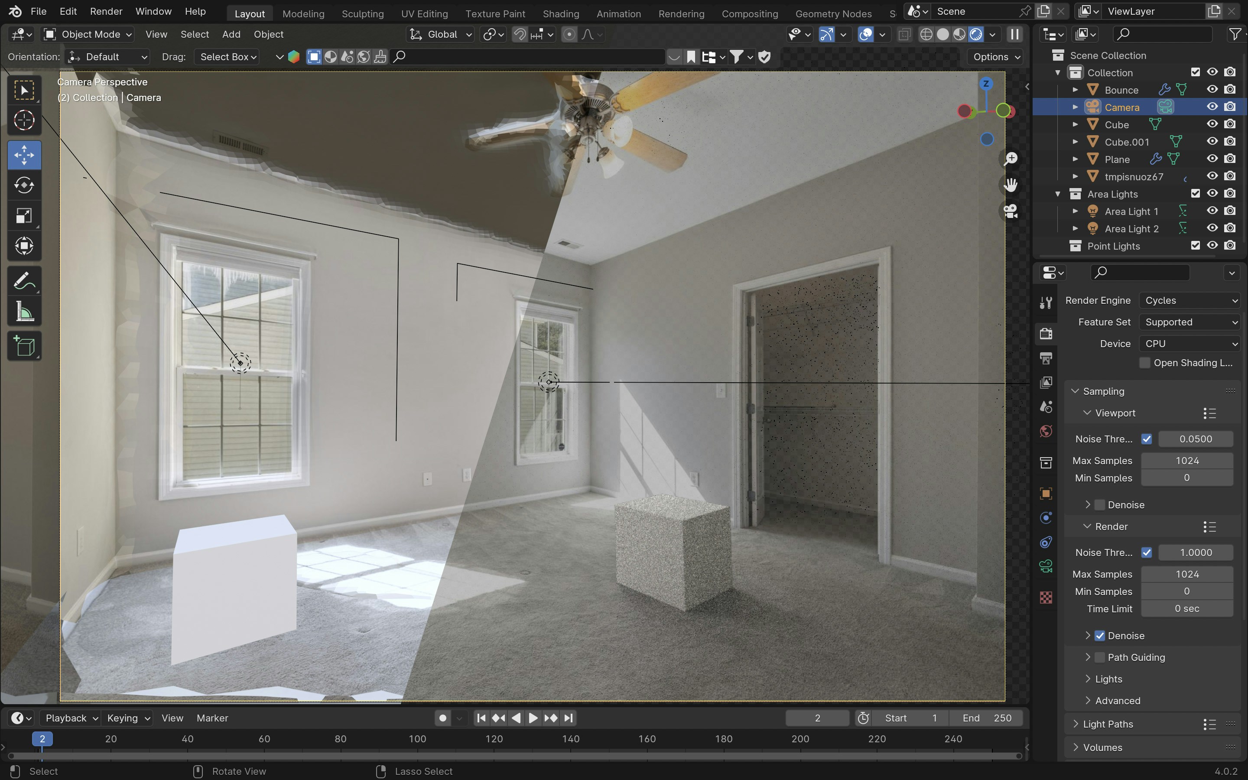Screen dimensions: 1248x780
Task: Activate the Rotate tool
Action: [x=24, y=185]
